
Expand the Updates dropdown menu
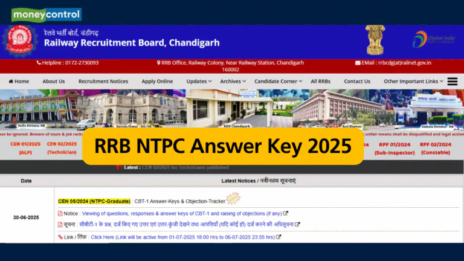[x=199, y=81]
